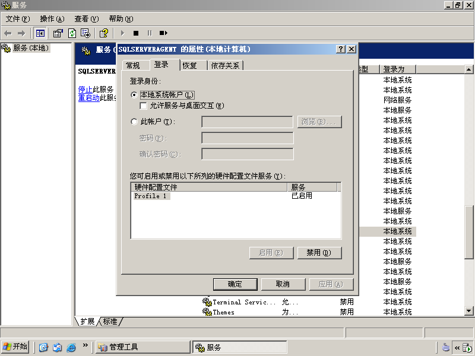Click the 停止 service link
Viewport: 475px width, 356px height.
[85, 90]
